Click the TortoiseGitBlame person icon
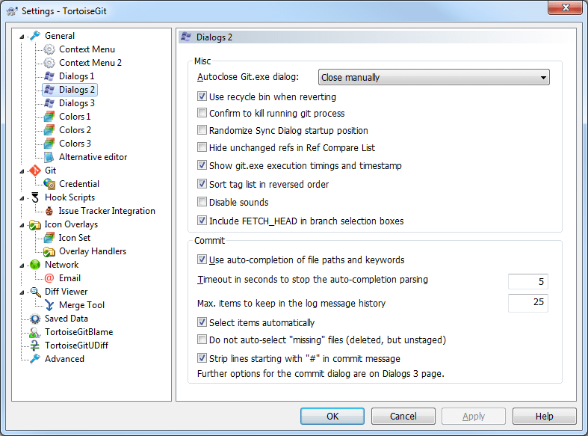This screenshot has width=588, height=436. point(35,332)
